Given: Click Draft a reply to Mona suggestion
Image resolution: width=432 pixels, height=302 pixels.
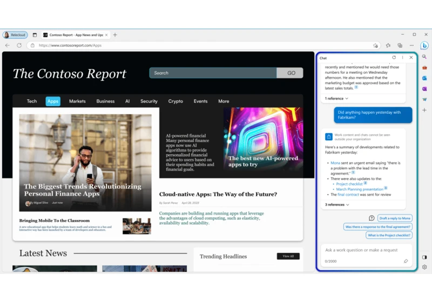Looking at the screenshot, I should tap(395, 218).
